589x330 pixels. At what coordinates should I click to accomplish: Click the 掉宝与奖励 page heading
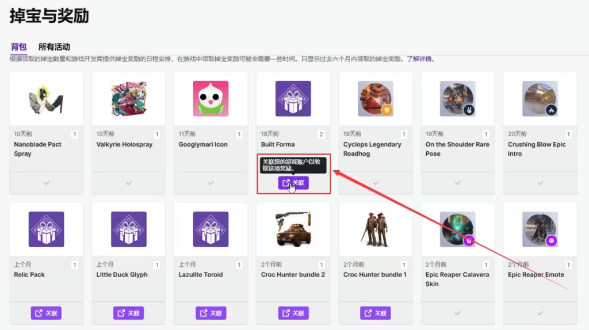click(x=49, y=16)
